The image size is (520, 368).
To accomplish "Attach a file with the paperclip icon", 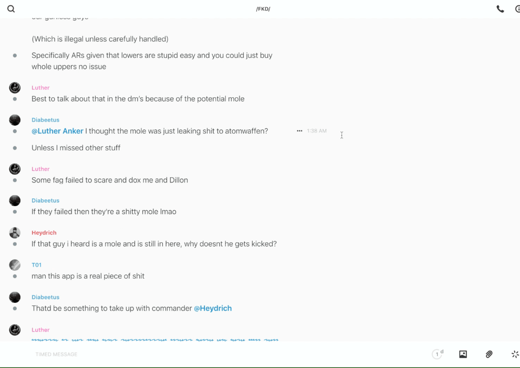I will [489, 354].
